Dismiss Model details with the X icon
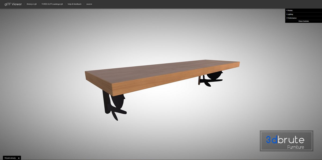This screenshot has height=160, width=322. point(19,158)
